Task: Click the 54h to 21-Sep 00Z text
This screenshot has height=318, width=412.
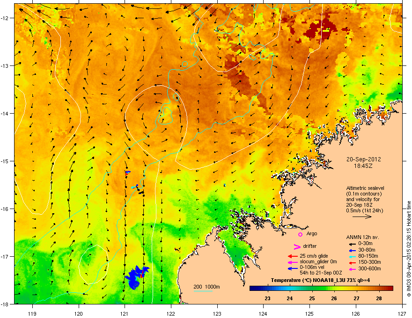Action: pos(321,273)
